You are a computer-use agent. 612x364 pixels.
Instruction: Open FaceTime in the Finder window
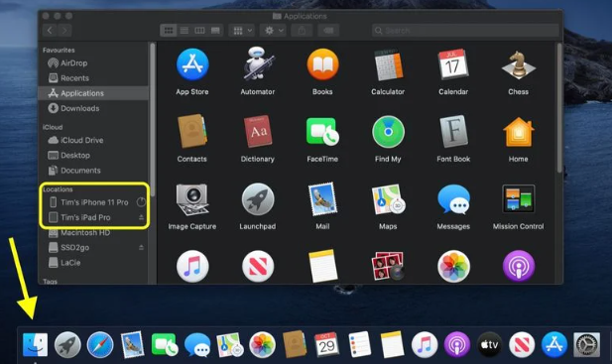click(322, 132)
